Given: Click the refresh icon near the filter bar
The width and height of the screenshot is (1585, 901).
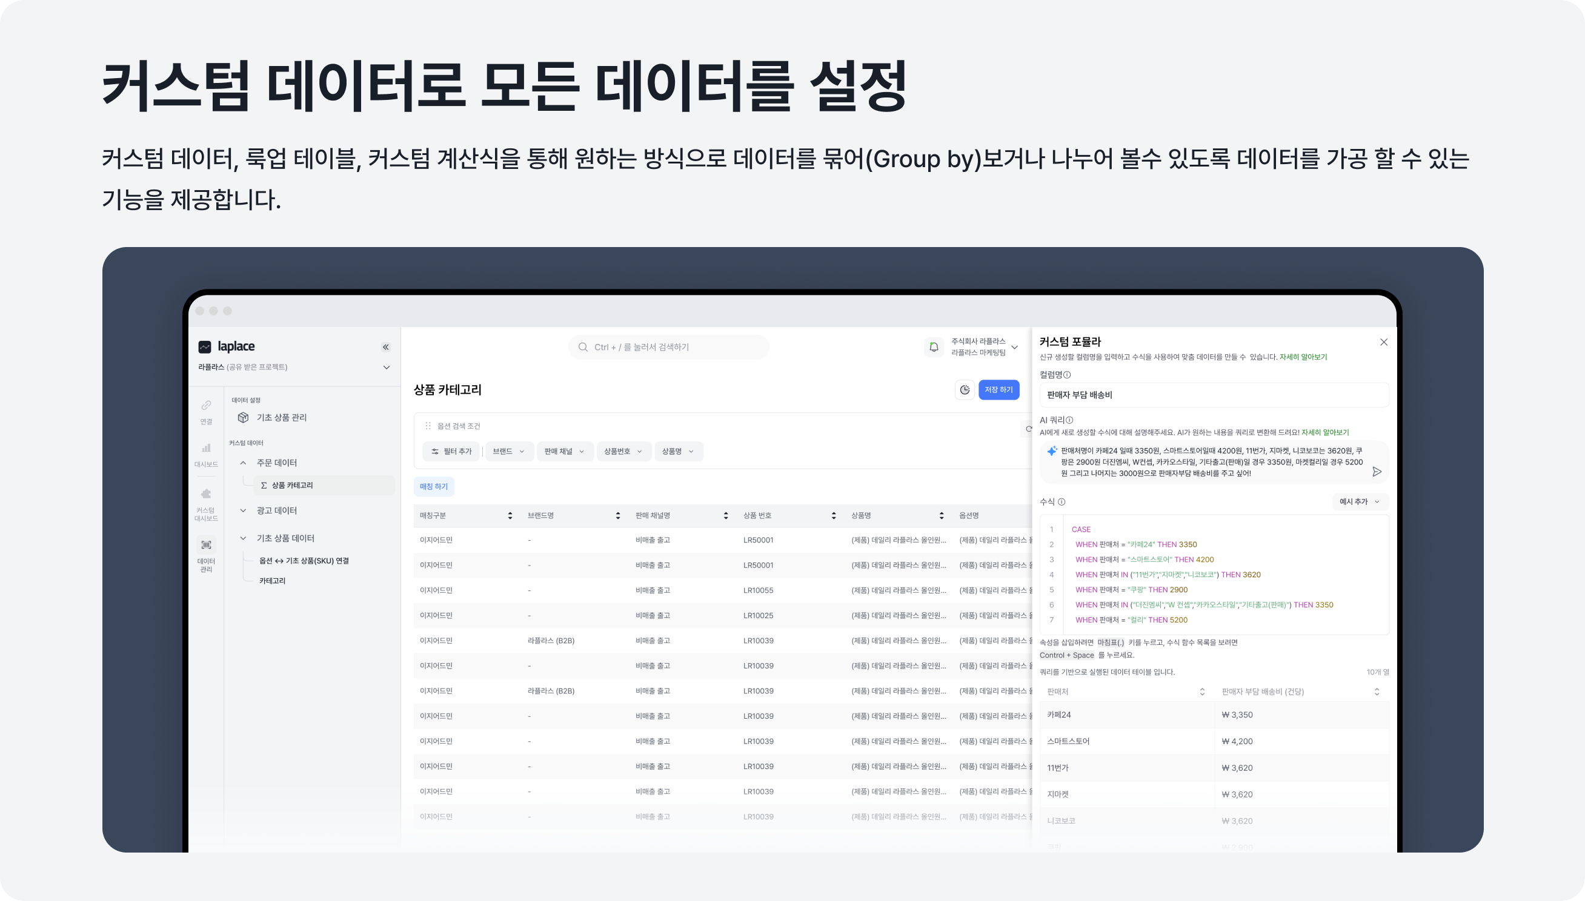Looking at the screenshot, I should (x=1028, y=428).
